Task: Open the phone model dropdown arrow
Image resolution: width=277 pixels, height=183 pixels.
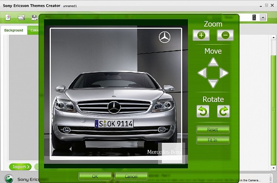Action: pyautogui.click(x=263, y=18)
